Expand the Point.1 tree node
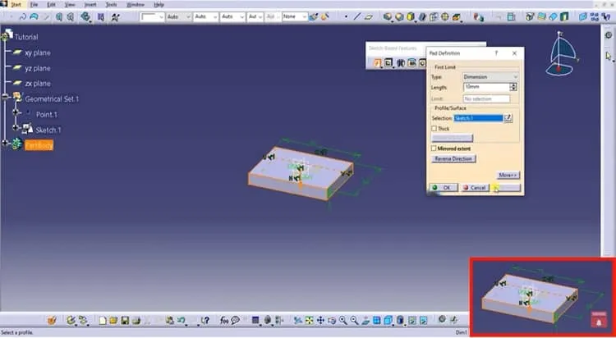 coord(16,112)
